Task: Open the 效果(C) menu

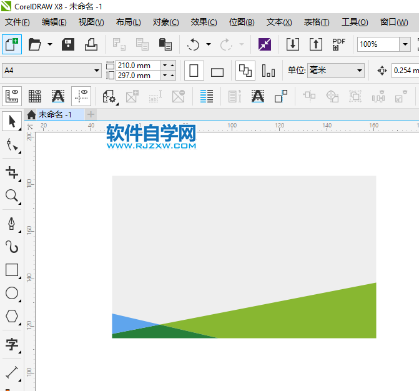Action: [204, 22]
